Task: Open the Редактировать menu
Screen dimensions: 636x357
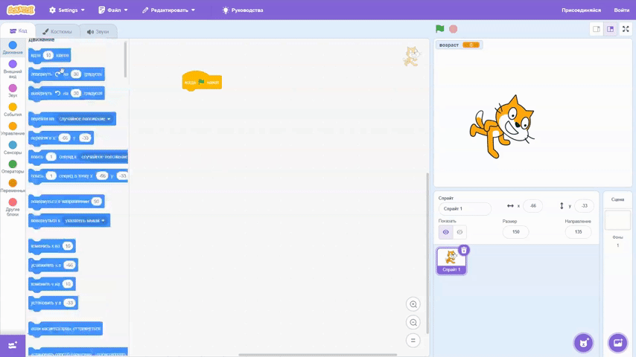Action: coord(169,10)
